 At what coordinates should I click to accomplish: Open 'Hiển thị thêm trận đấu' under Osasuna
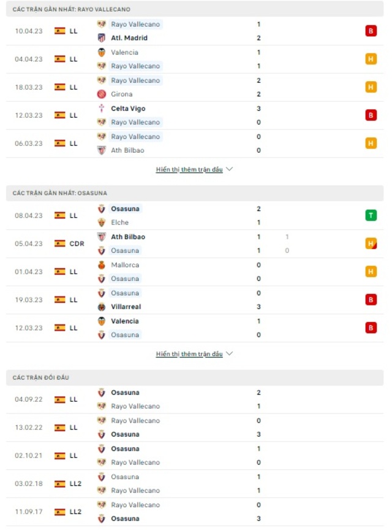coord(189,354)
